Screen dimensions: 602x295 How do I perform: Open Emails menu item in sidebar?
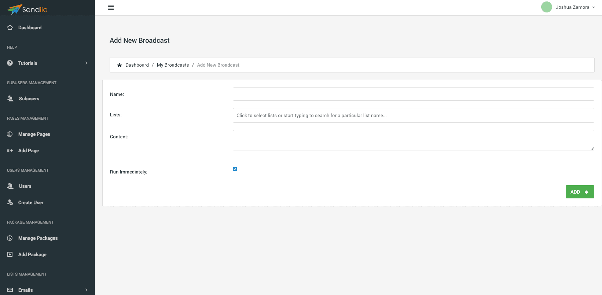point(26,290)
